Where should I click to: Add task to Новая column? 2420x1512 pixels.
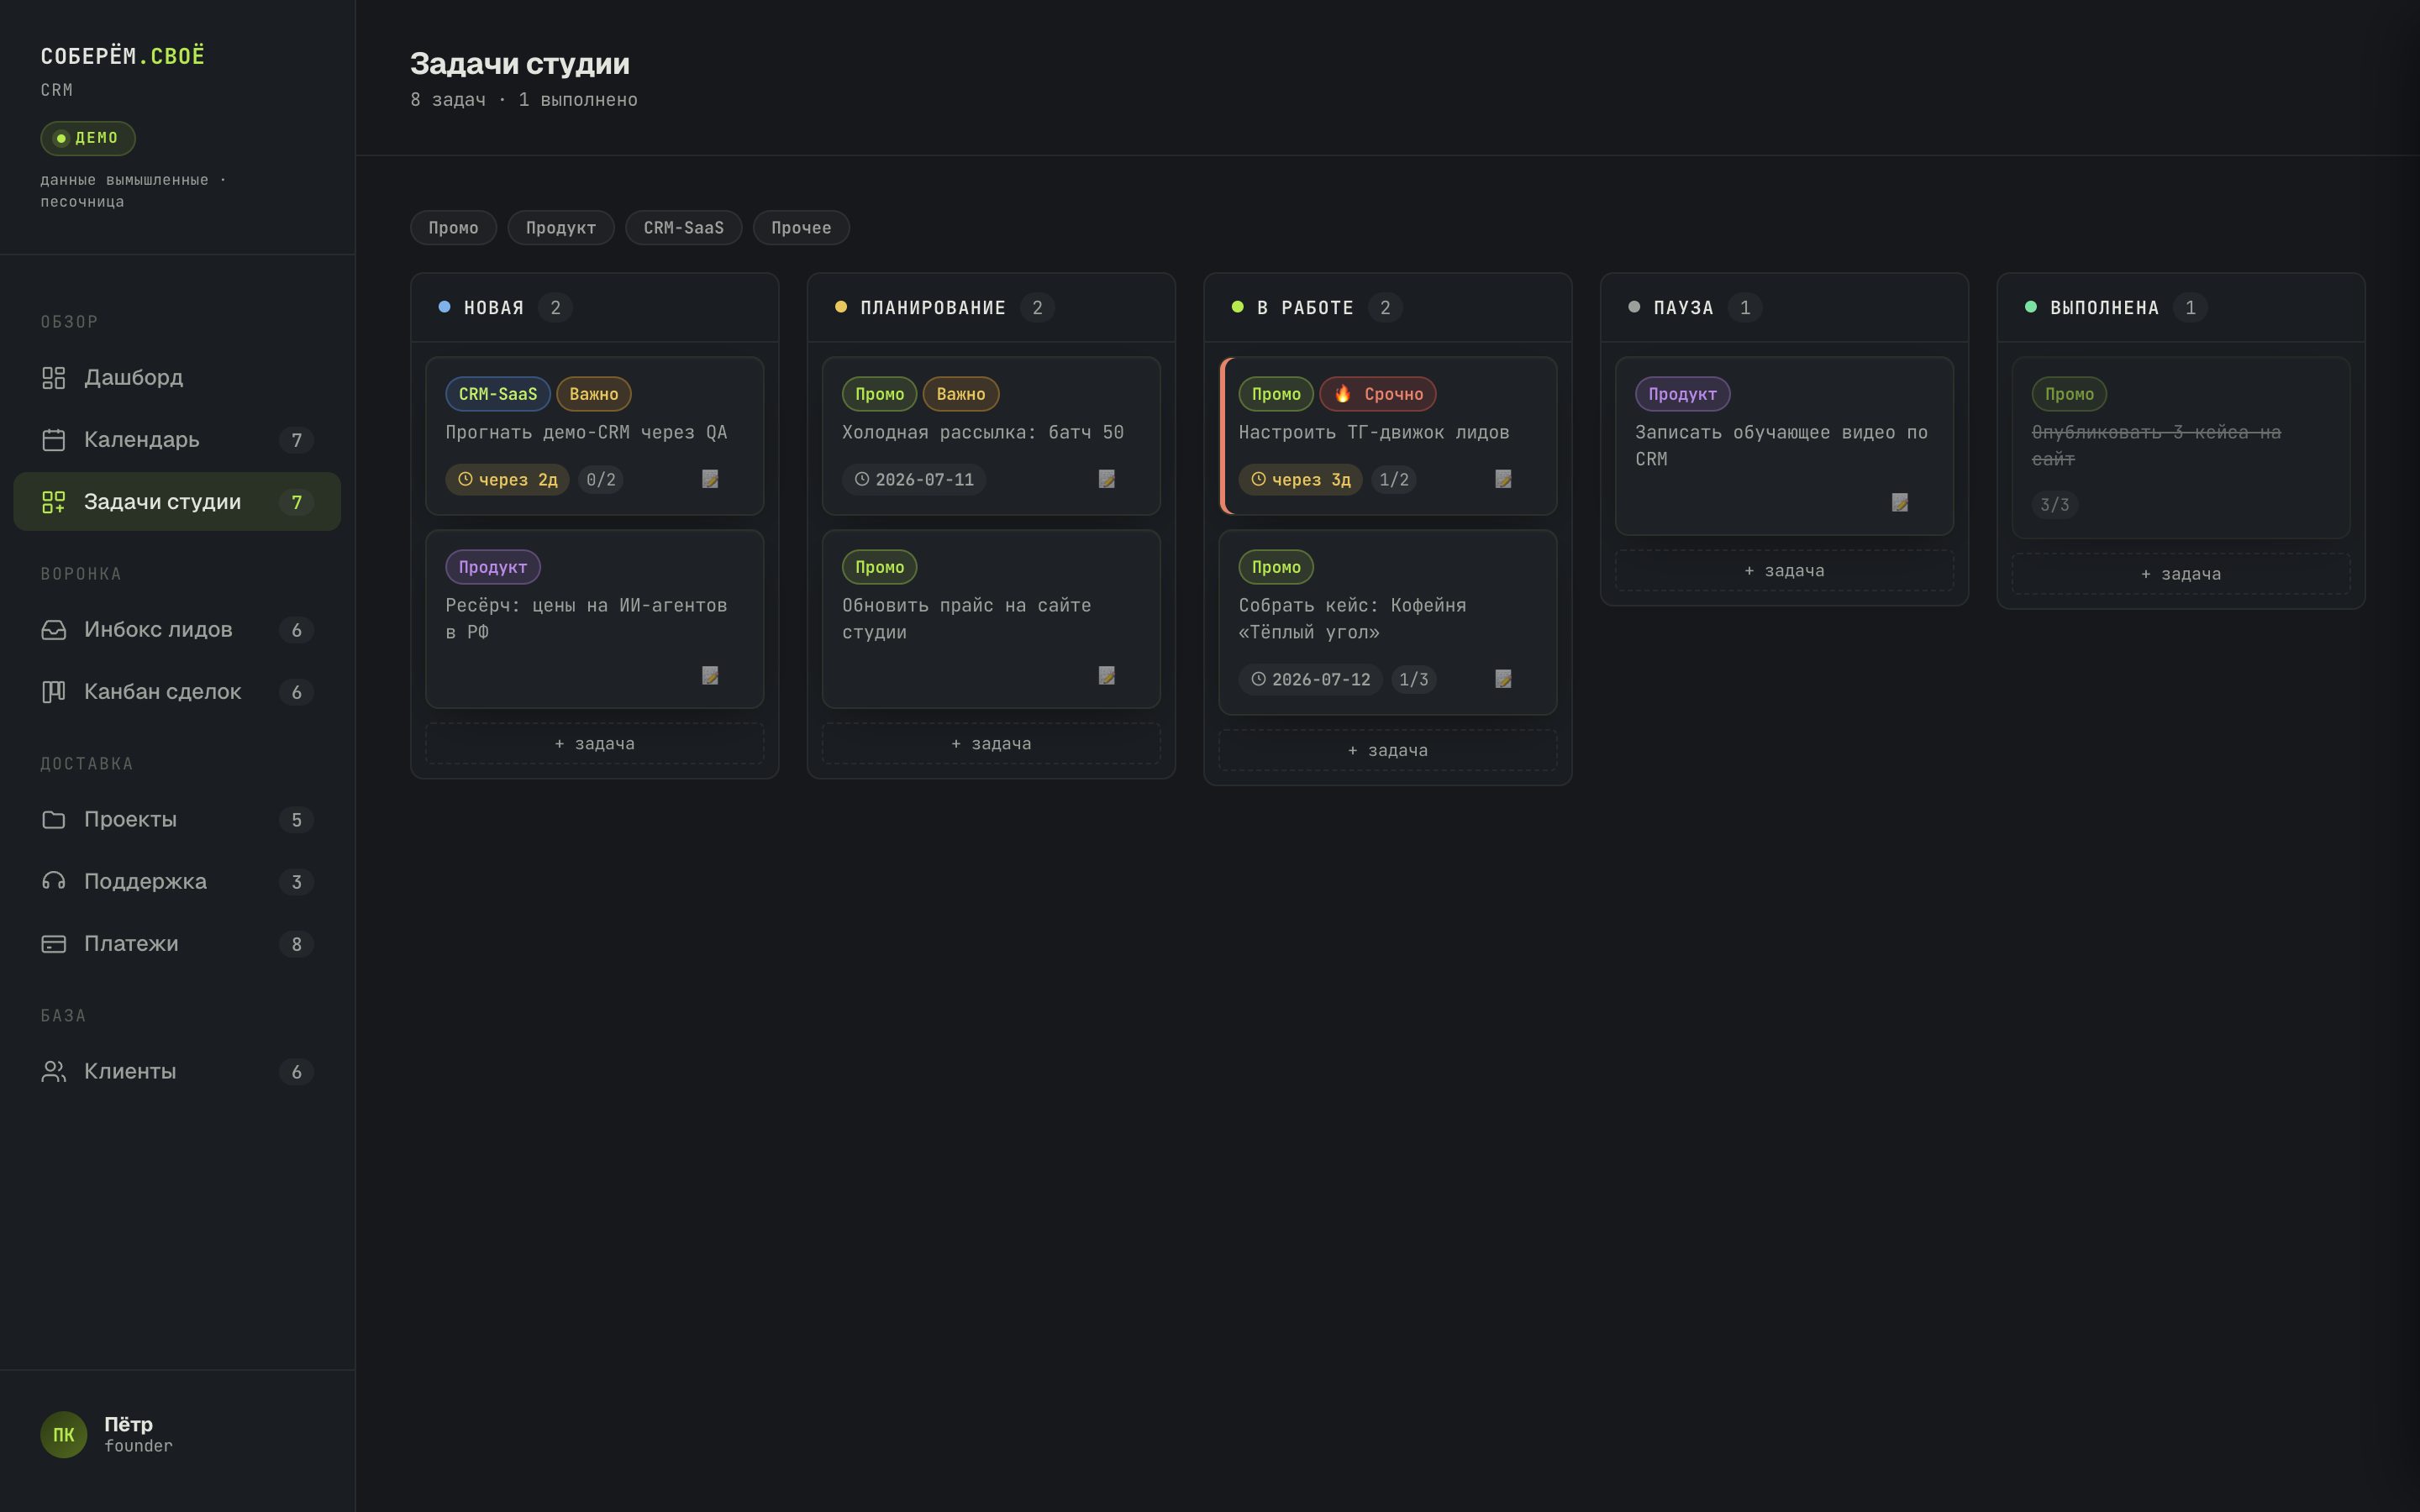pos(595,744)
